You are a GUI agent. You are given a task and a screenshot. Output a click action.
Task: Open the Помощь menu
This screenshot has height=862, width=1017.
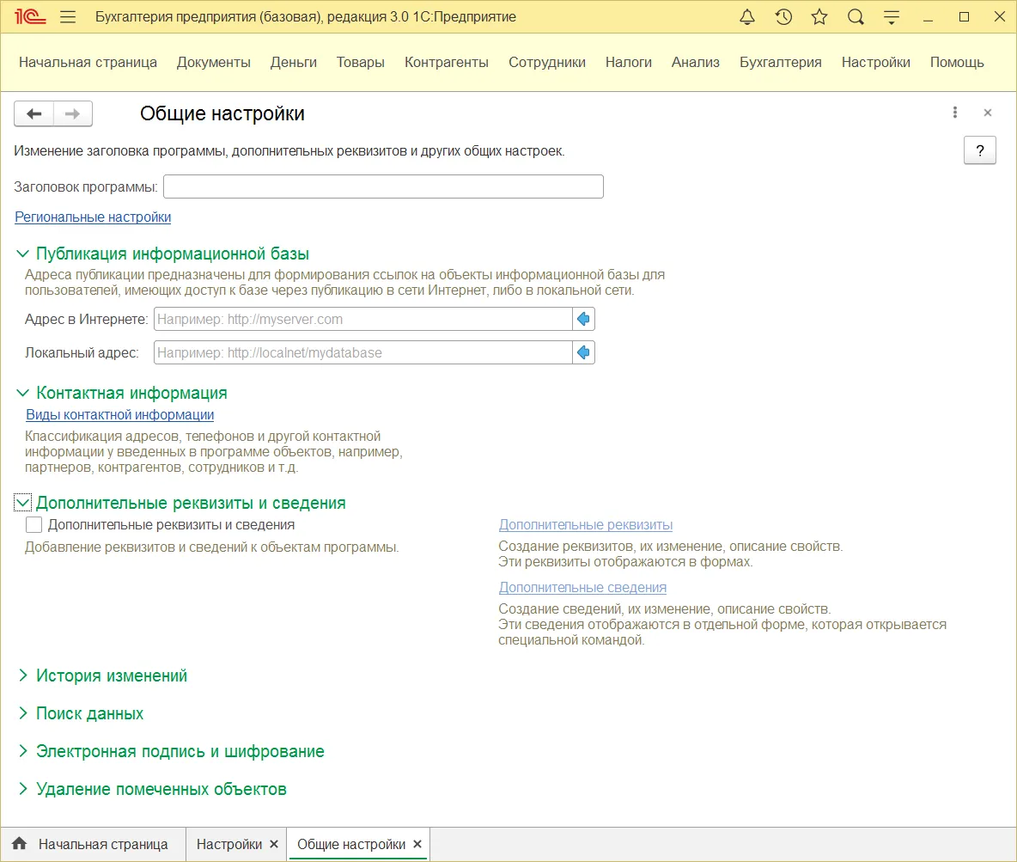[x=957, y=63]
